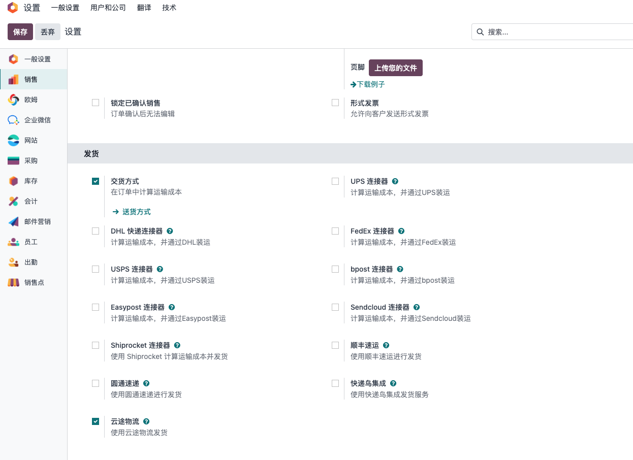633x460 pixels.
Task: Enable USPS 连接器 checkbox
Action: tap(96, 269)
